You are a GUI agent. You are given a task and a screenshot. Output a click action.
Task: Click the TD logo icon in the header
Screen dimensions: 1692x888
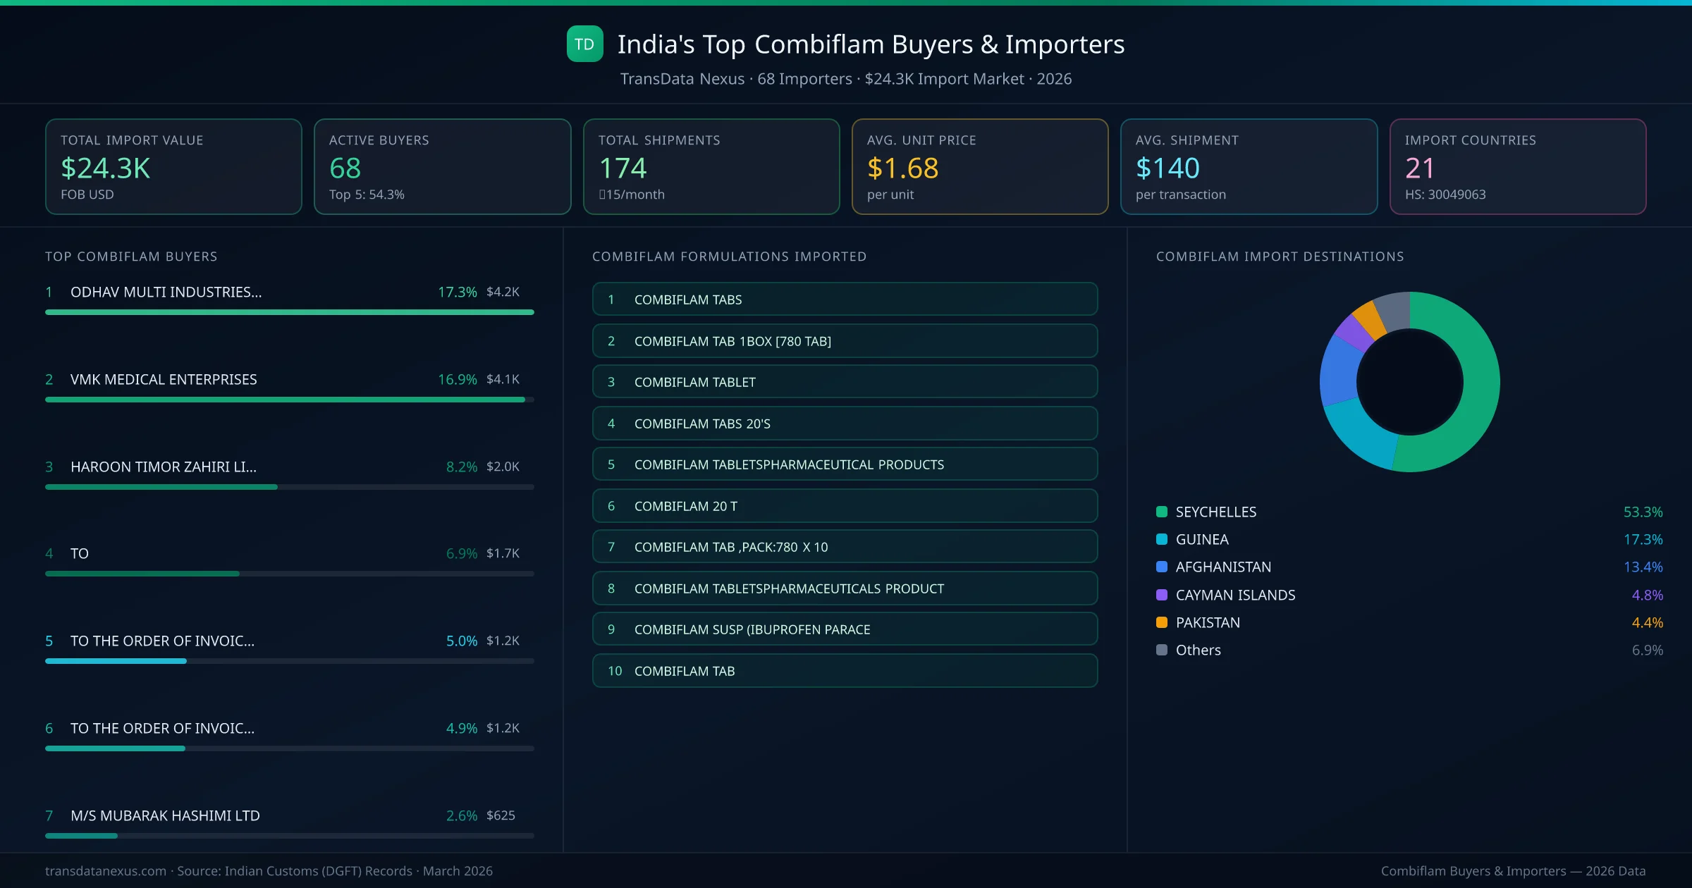pyautogui.click(x=584, y=44)
